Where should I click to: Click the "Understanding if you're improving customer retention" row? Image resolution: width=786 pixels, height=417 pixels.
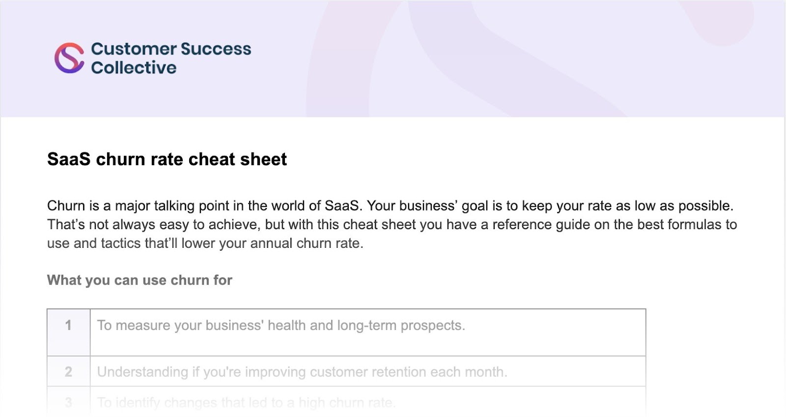[302, 372]
